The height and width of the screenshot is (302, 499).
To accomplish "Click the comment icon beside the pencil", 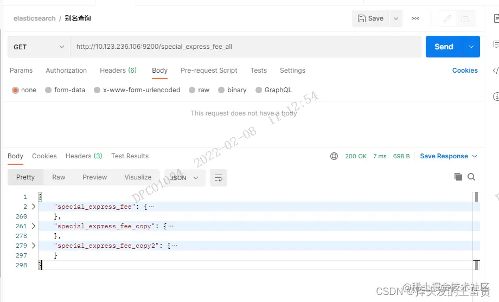I will [x=465, y=18].
